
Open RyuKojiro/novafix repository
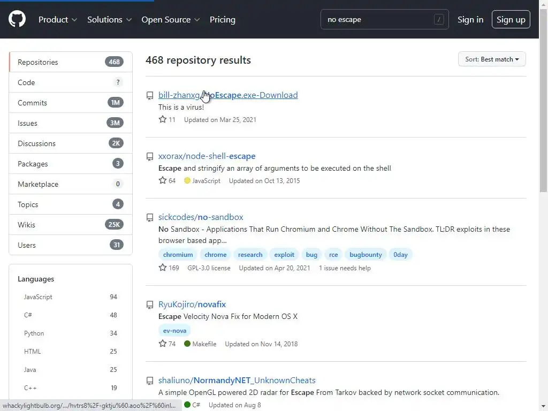192,304
